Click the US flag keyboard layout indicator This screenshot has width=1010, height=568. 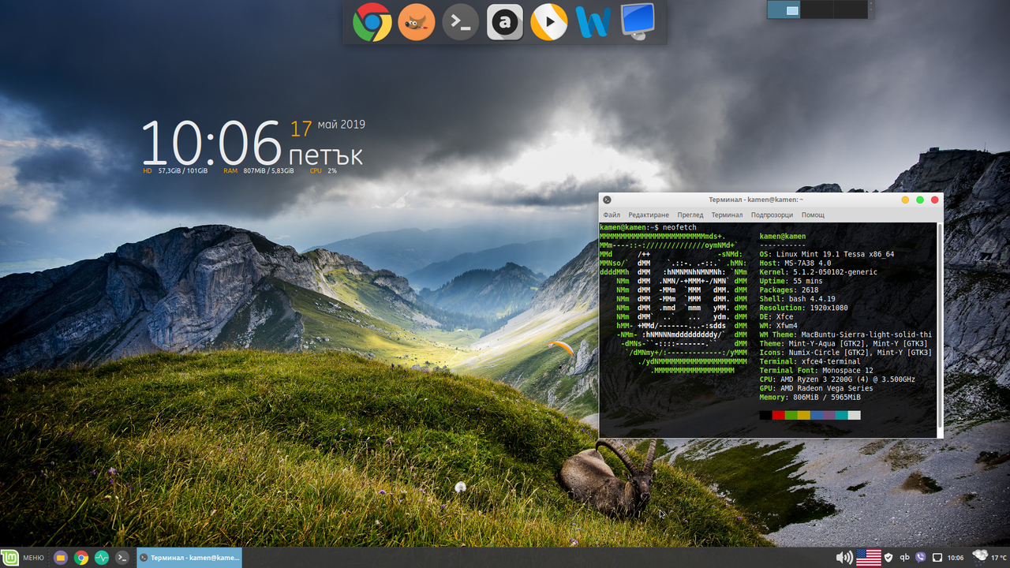click(869, 558)
